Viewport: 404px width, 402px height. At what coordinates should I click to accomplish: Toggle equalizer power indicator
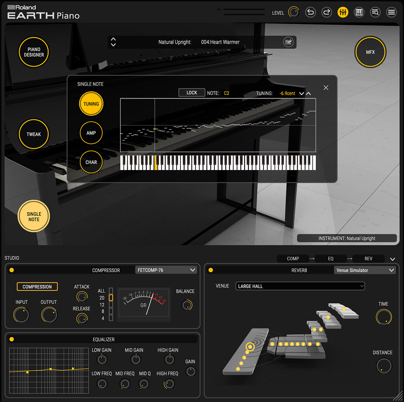tap(11, 339)
